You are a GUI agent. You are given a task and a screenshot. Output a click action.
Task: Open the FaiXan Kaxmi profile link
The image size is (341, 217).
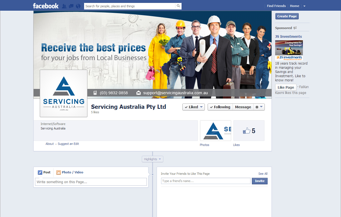pos(304,87)
